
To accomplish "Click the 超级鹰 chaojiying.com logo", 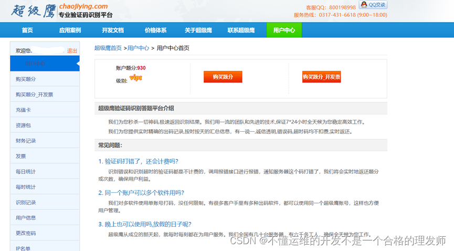I will coord(62,11).
